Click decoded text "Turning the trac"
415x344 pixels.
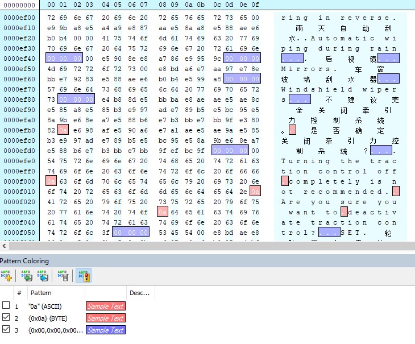(339, 161)
